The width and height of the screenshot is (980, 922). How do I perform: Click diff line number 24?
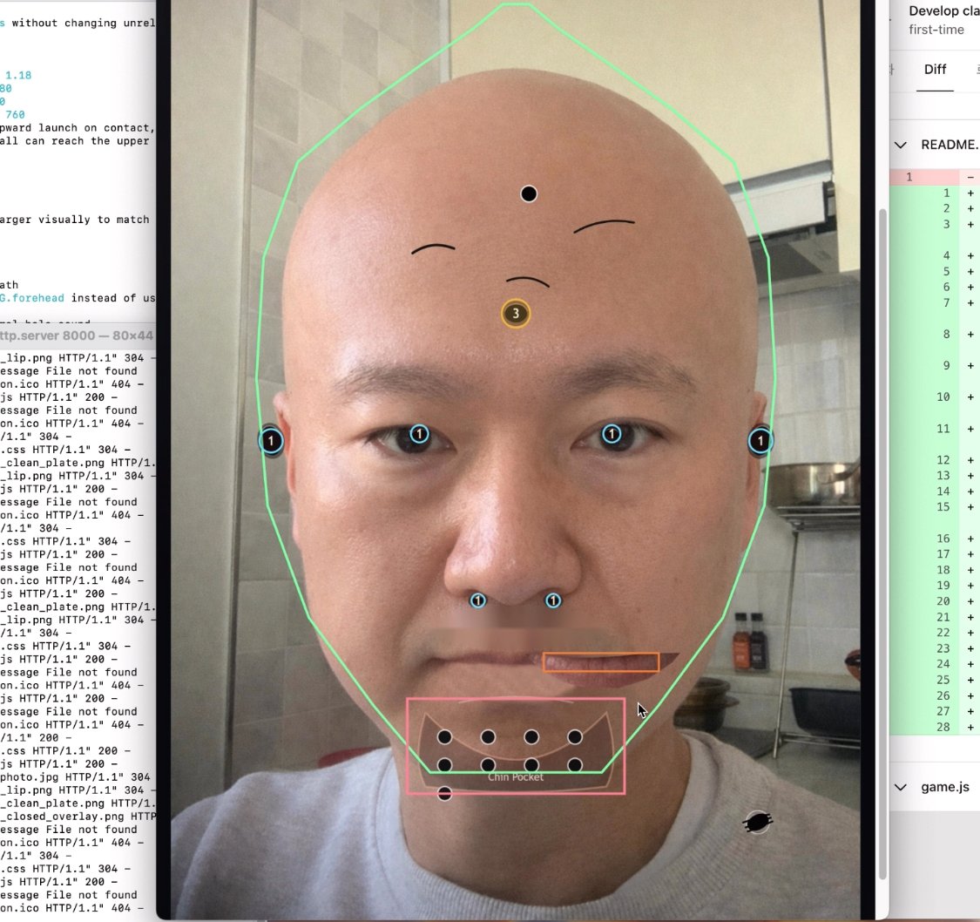pyautogui.click(x=943, y=664)
